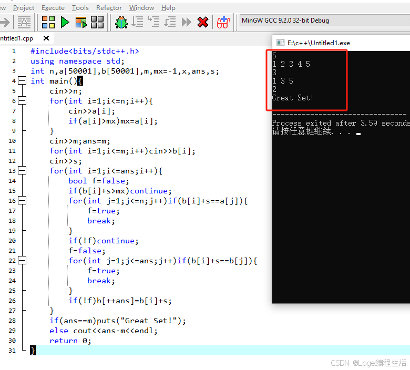This screenshot has height=370, width=410.
Task: Open the Execute menu
Action: click(x=53, y=8)
